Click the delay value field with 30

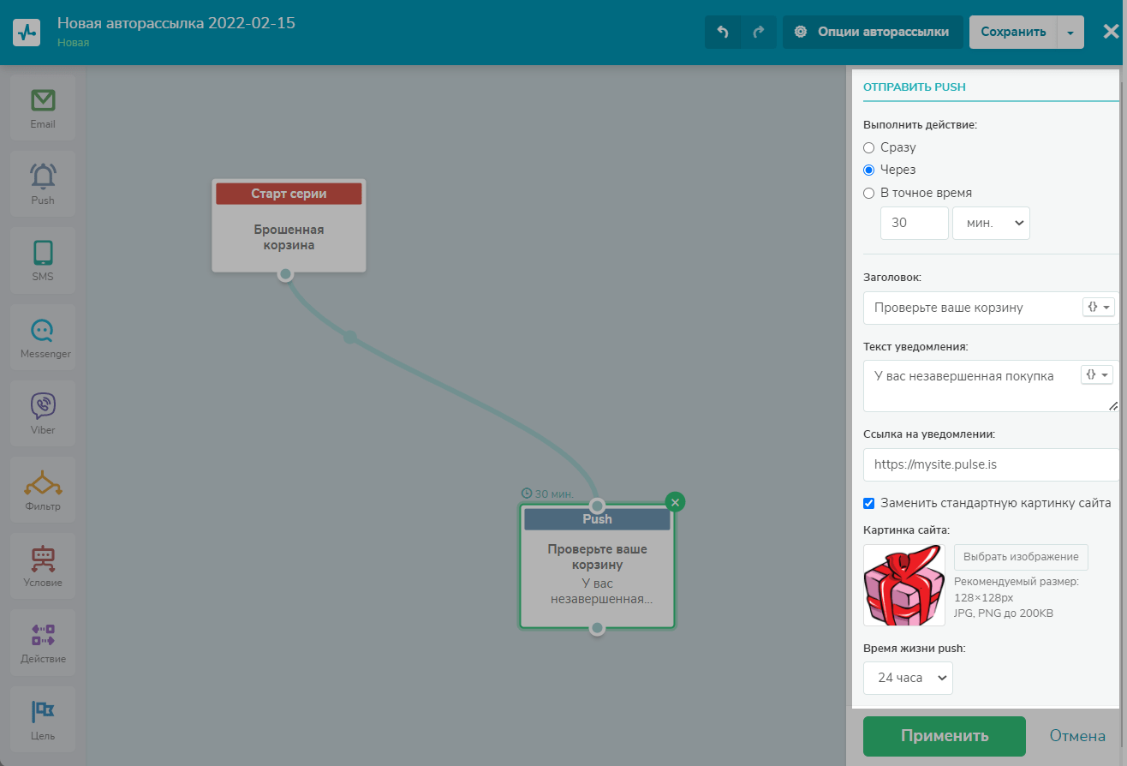pos(915,223)
